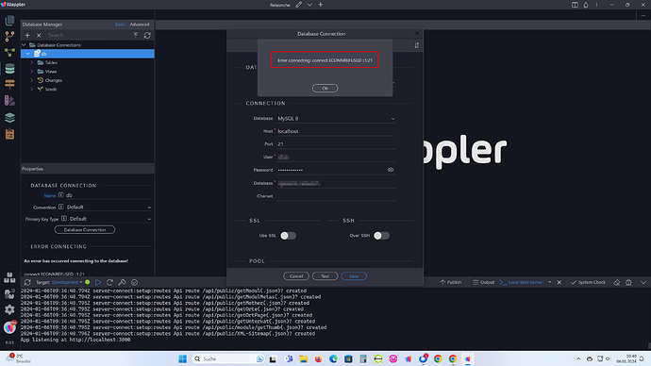
Task: Open Firefox from the Windows taskbar
Action: coord(319,359)
